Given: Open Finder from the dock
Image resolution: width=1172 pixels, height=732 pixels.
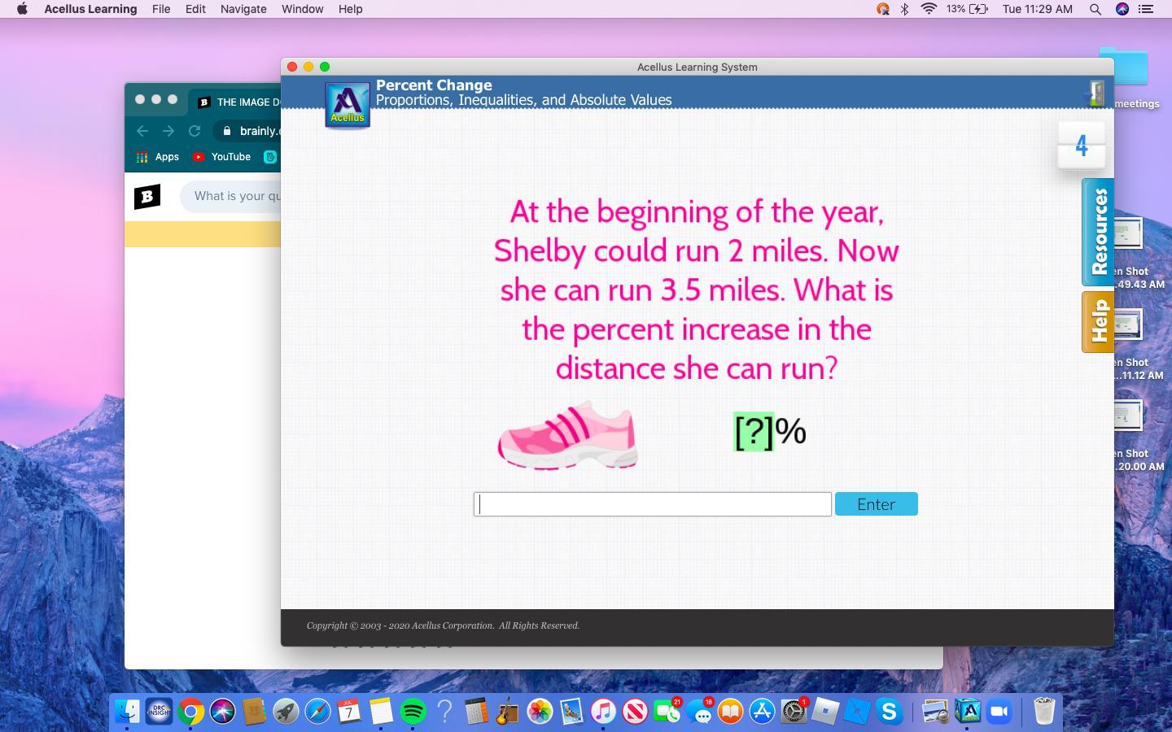Looking at the screenshot, I should click(127, 712).
